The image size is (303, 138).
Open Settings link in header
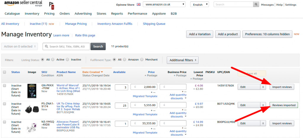tap(291, 5)
